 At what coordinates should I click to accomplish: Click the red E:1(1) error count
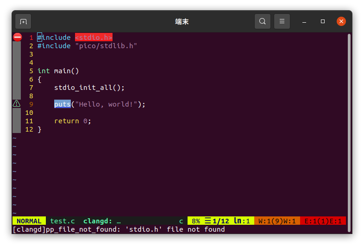click(x=323, y=221)
